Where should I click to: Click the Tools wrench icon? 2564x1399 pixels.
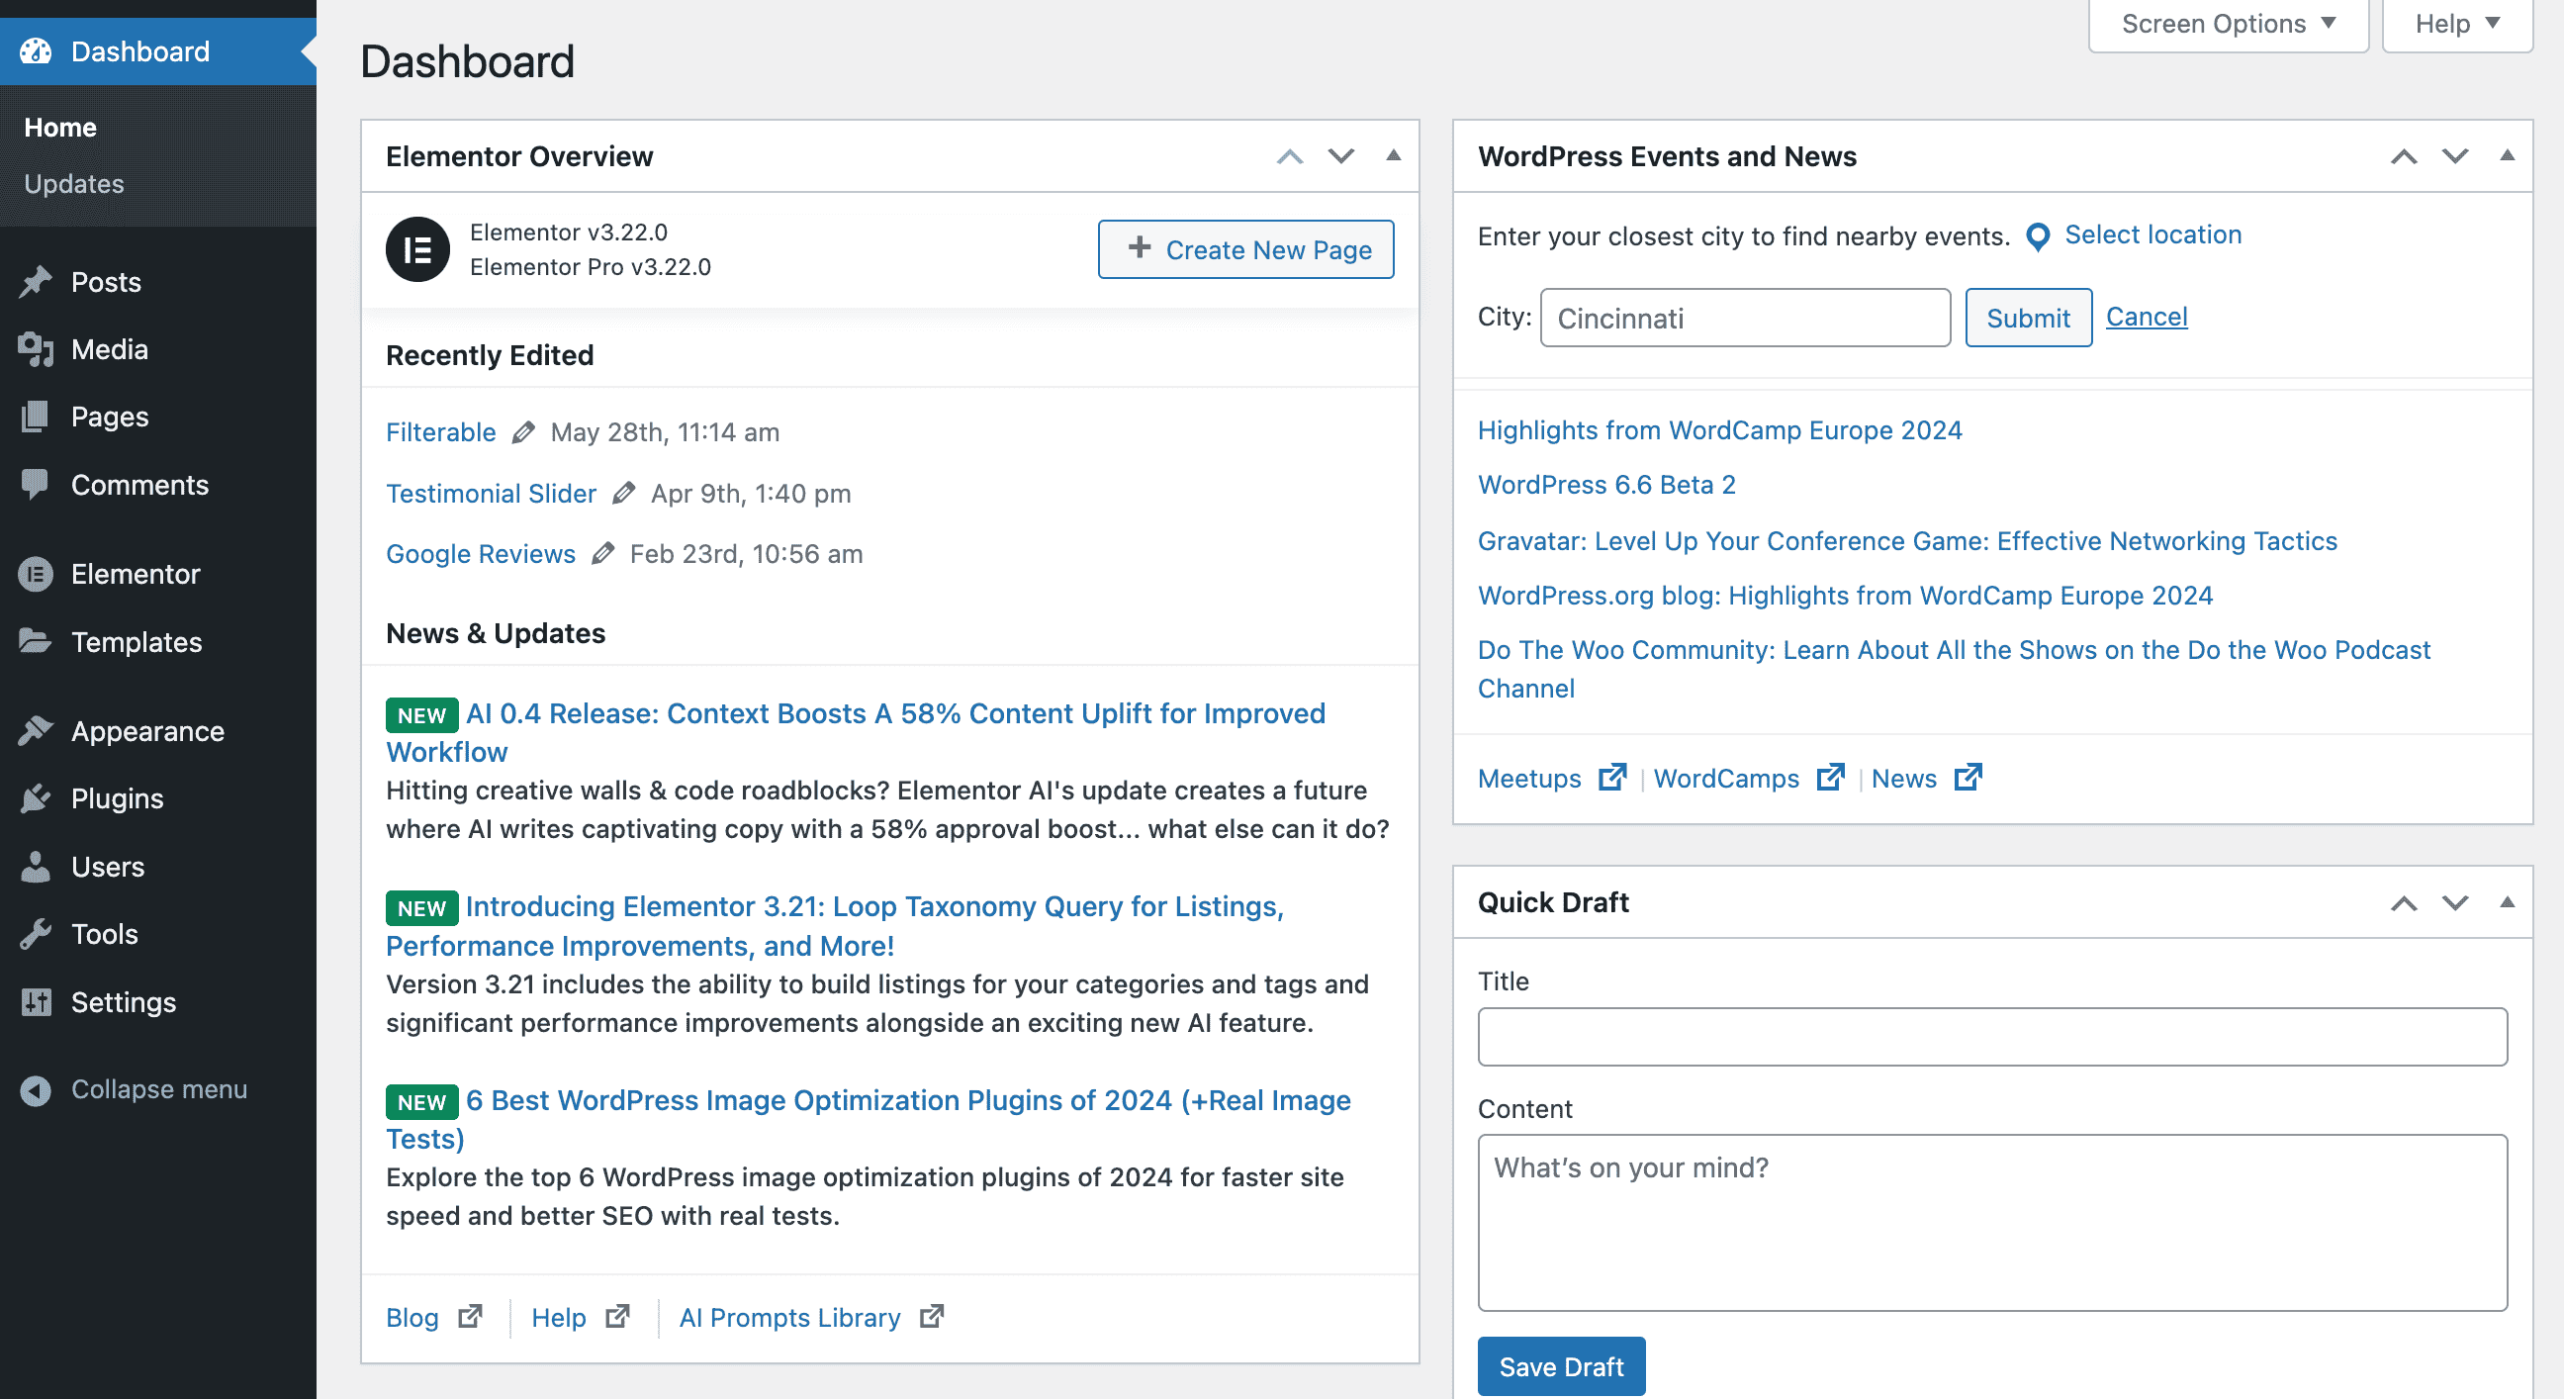point(36,933)
